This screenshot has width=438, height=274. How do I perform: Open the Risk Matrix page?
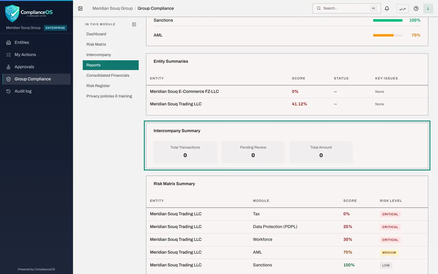click(111, 44)
